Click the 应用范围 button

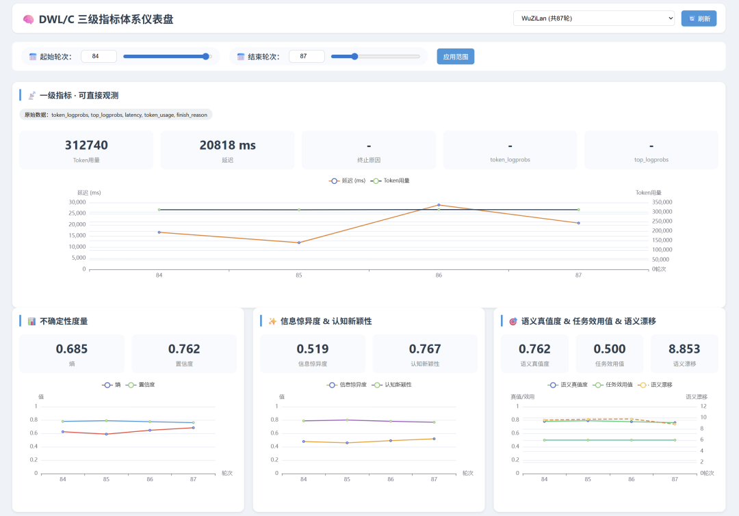coord(455,57)
